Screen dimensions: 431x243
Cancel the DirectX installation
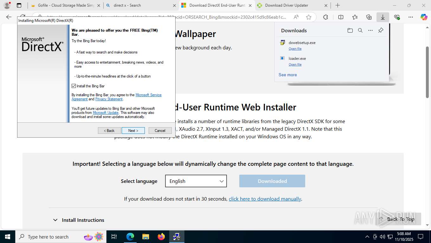160,131
